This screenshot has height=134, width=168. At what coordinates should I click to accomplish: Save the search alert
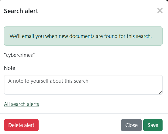click(x=153, y=125)
